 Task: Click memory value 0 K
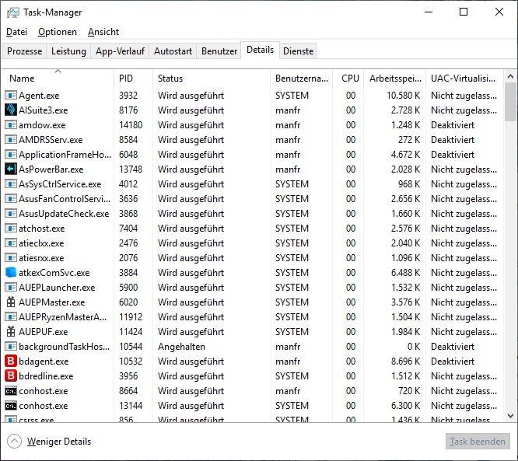point(414,347)
